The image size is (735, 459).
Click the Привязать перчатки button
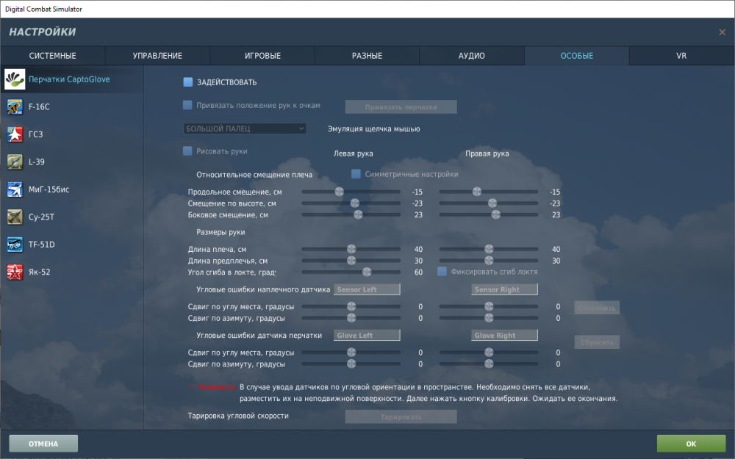401,106
